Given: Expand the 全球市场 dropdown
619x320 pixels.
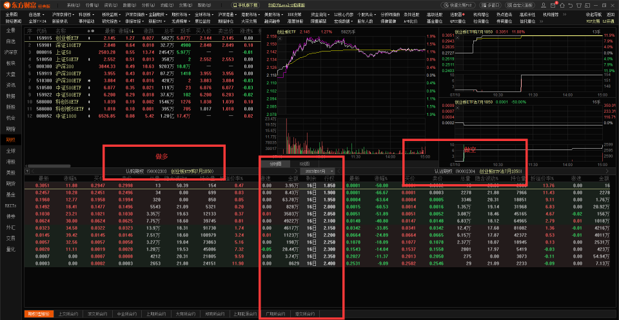Looking at the screenshot, I should [x=204, y=14].
